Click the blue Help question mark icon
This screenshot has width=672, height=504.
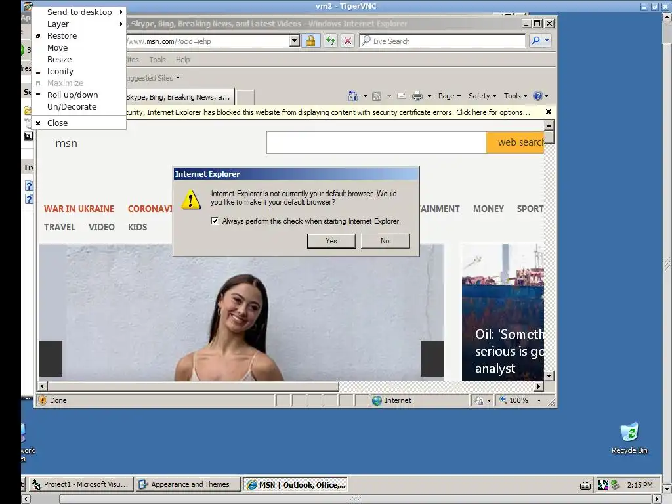point(538,96)
